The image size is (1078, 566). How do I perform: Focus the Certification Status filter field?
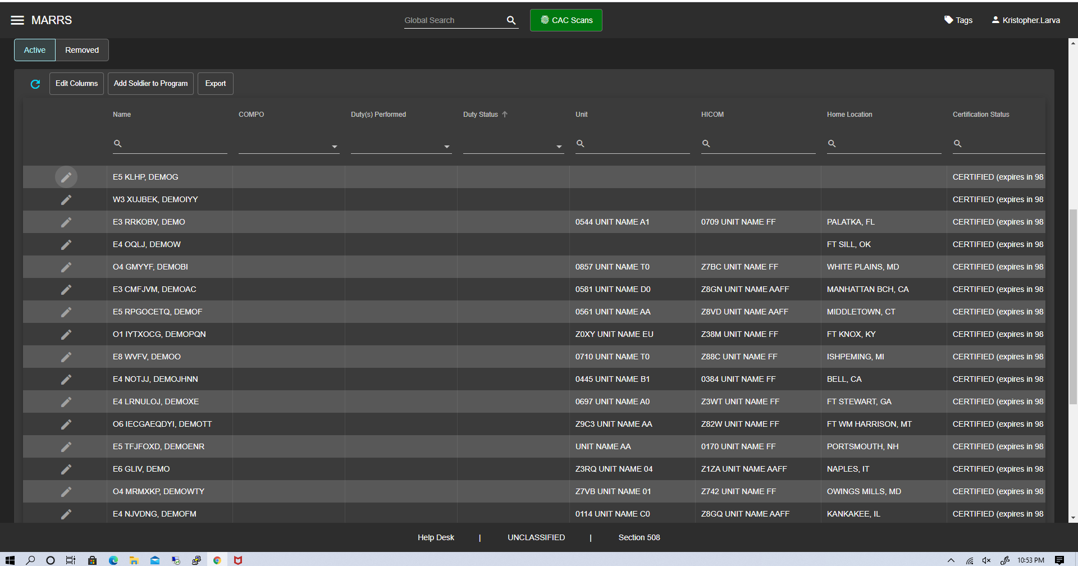click(x=999, y=144)
